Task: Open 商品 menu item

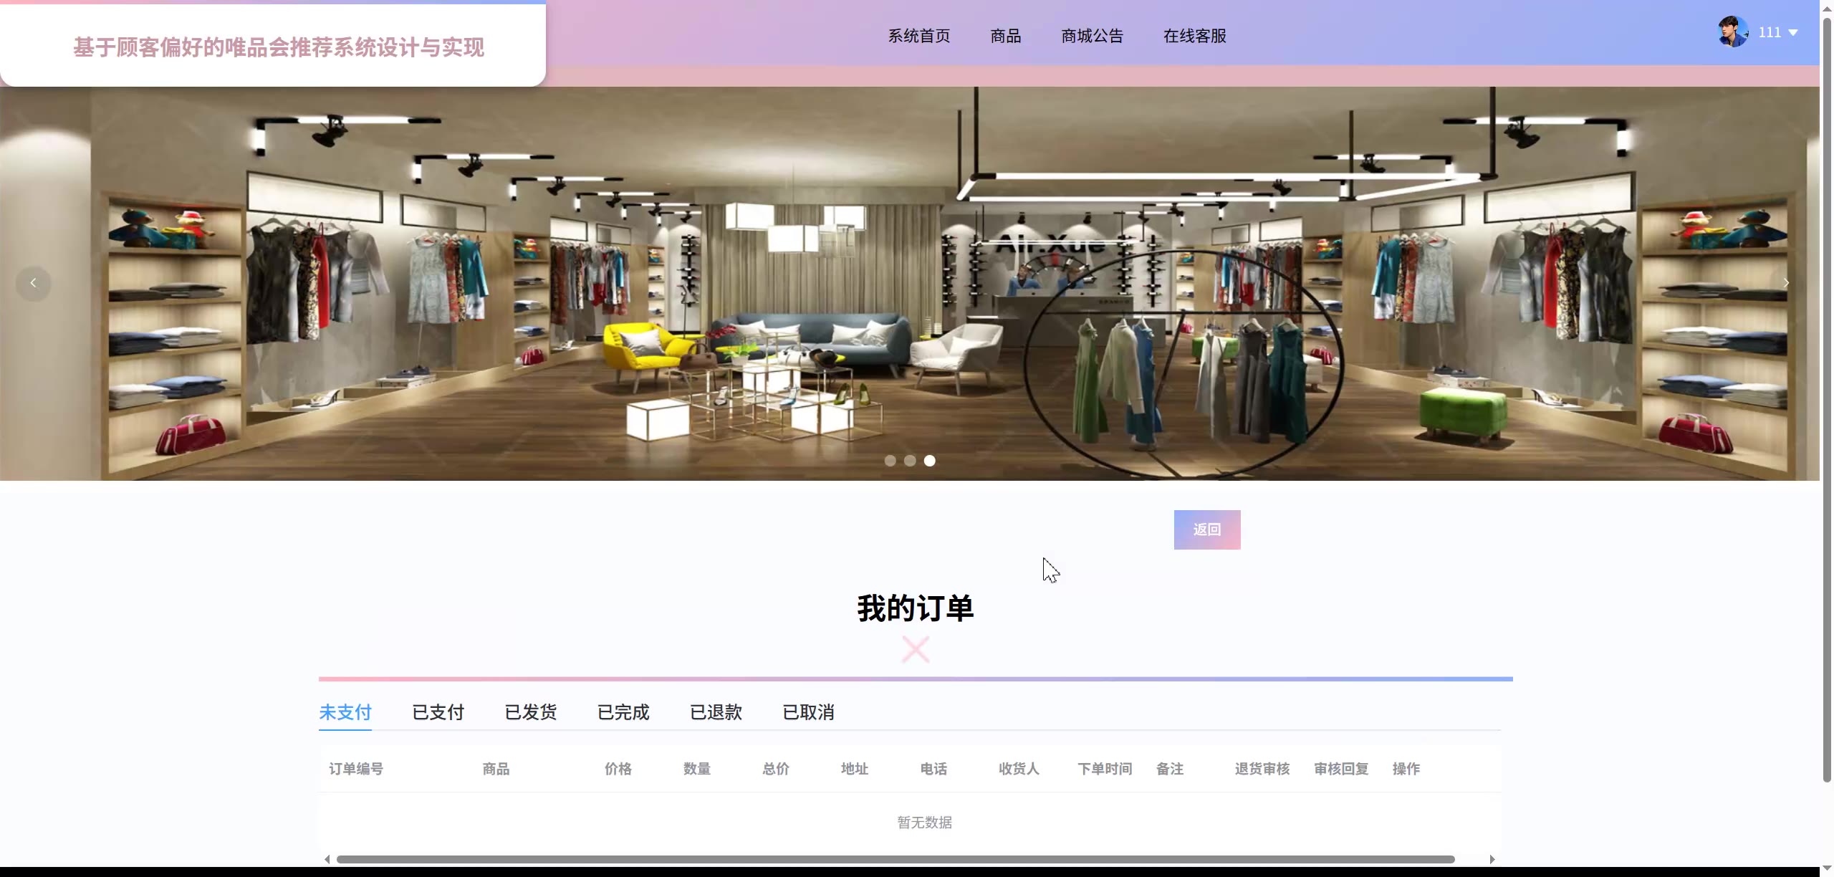Action: [1005, 36]
